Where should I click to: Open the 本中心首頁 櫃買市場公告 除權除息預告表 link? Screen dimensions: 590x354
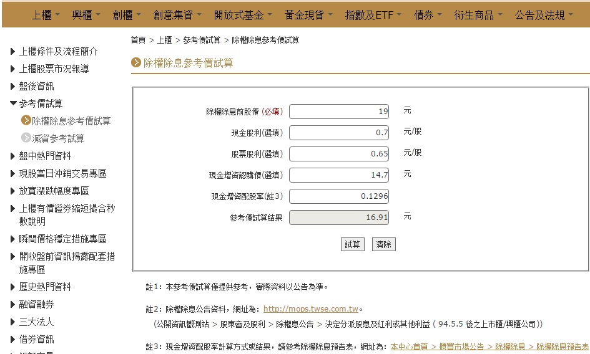coord(489,347)
